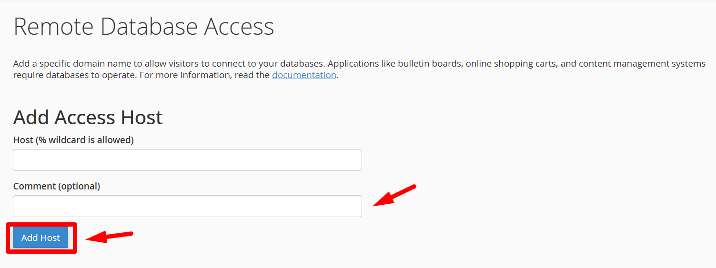Screen dimensions: 716x268
Task: Open the documentation link
Action: pos(304,75)
